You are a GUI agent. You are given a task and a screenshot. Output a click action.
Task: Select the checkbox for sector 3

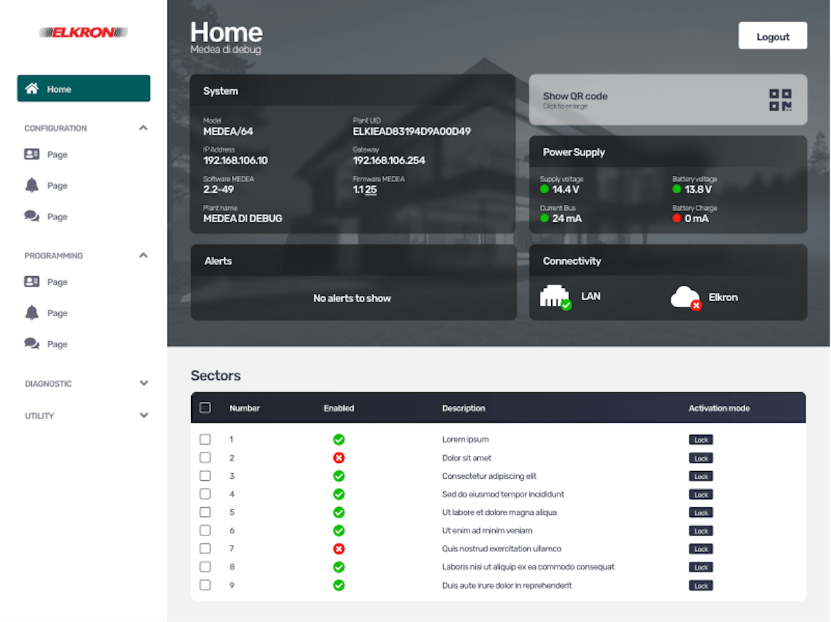tap(205, 476)
